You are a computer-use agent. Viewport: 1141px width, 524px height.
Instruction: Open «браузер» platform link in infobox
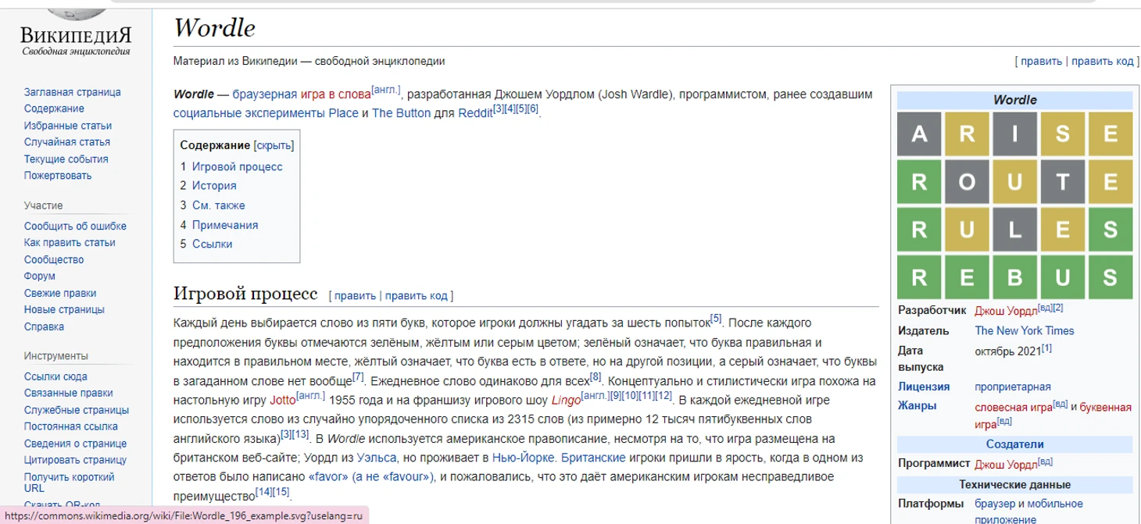click(995, 504)
